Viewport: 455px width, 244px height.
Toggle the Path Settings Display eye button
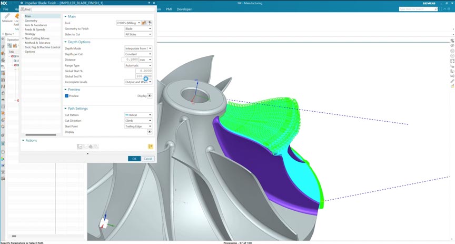tap(150, 132)
